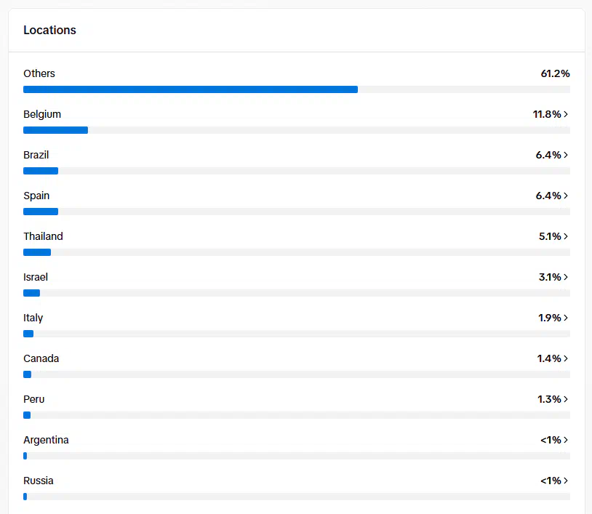Expand the Brazil location chevron
Screen dimensions: 592x514
coord(566,155)
